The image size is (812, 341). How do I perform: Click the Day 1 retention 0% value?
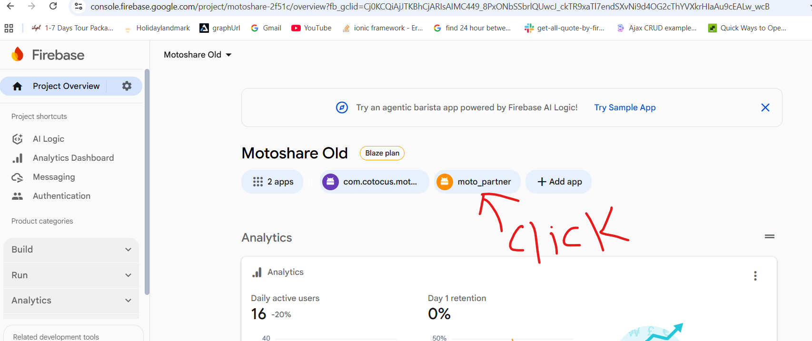point(439,314)
